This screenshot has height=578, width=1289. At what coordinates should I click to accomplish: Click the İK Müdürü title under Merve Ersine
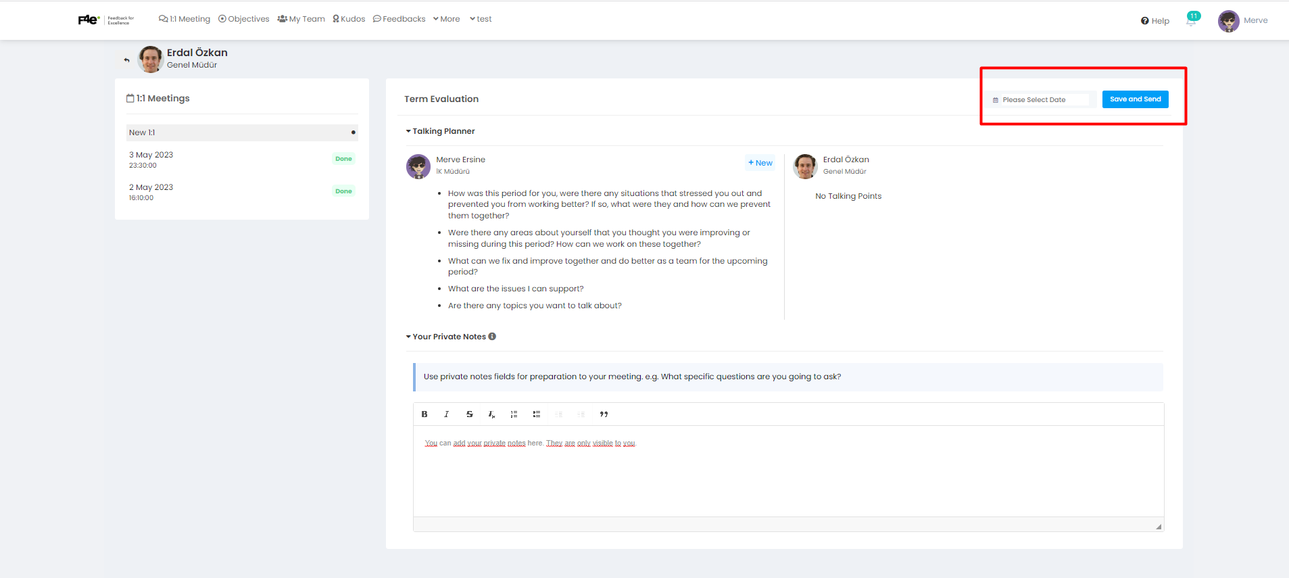click(453, 172)
